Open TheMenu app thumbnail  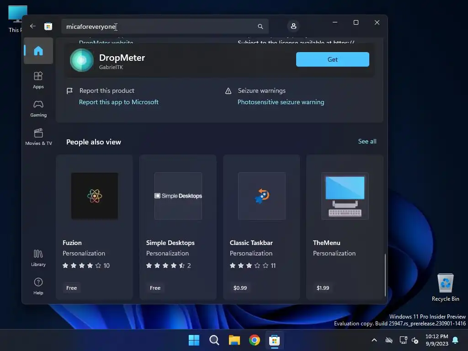[345, 196]
